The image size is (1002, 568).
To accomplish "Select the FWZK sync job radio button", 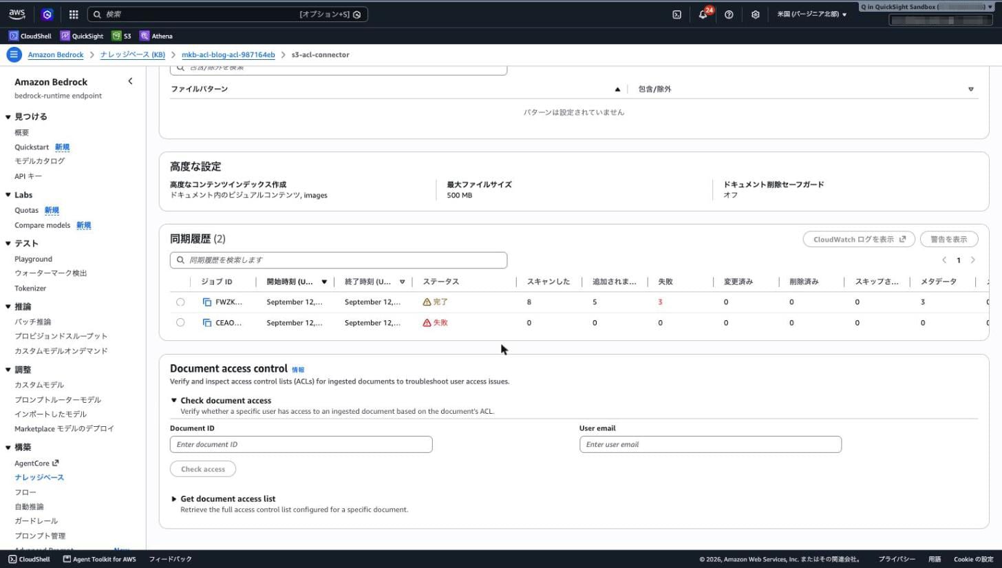I will (x=180, y=302).
